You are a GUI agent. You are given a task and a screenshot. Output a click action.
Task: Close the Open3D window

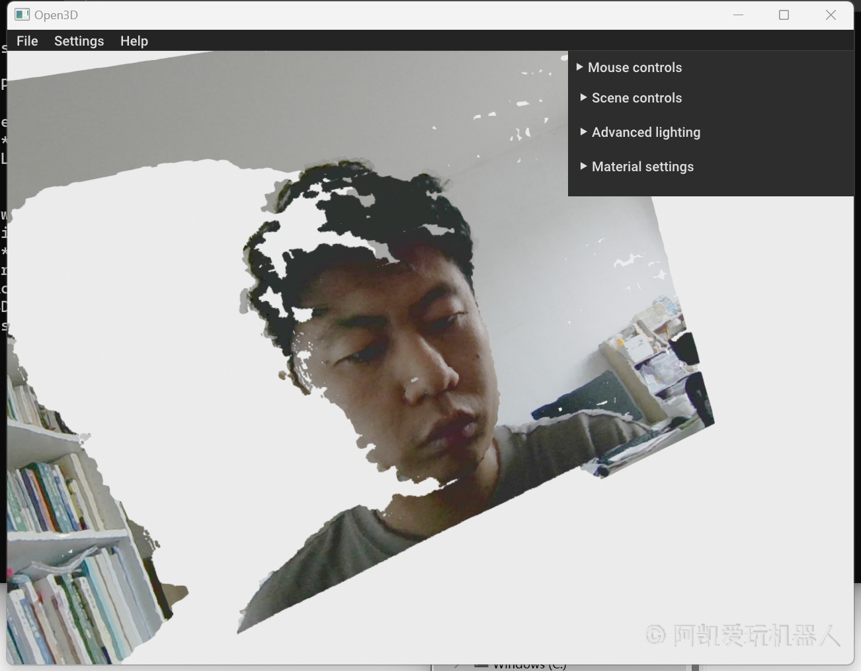[831, 15]
